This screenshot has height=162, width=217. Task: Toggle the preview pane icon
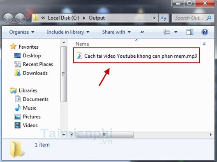190,32
